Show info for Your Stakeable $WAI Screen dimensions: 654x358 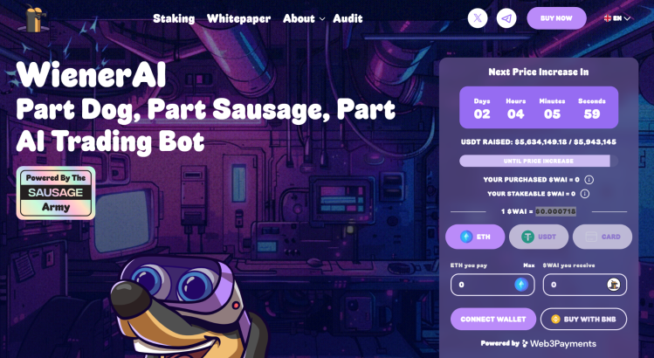(x=585, y=194)
